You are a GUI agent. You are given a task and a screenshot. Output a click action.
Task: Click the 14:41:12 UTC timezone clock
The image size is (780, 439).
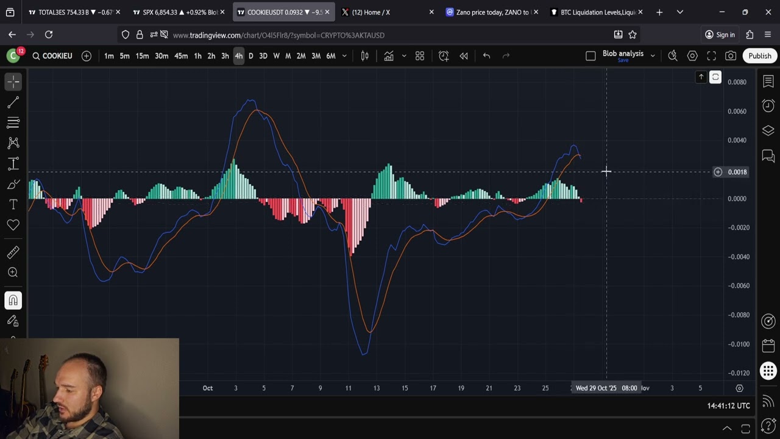(728, 405)
